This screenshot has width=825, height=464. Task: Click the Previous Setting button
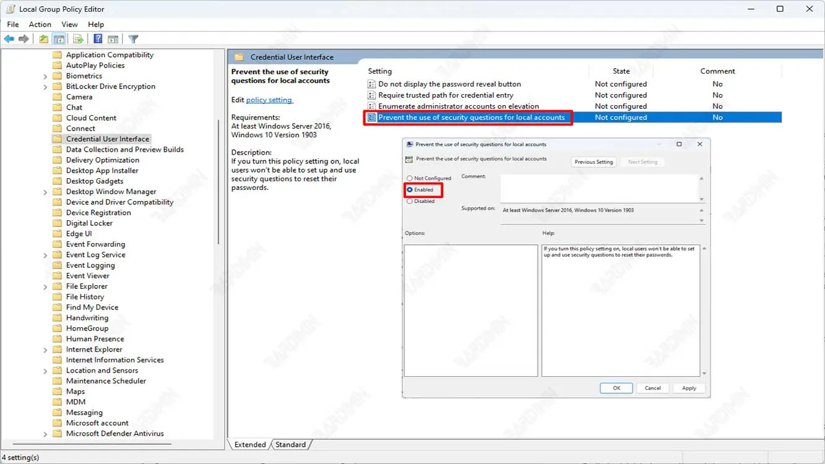pos(594,162)
